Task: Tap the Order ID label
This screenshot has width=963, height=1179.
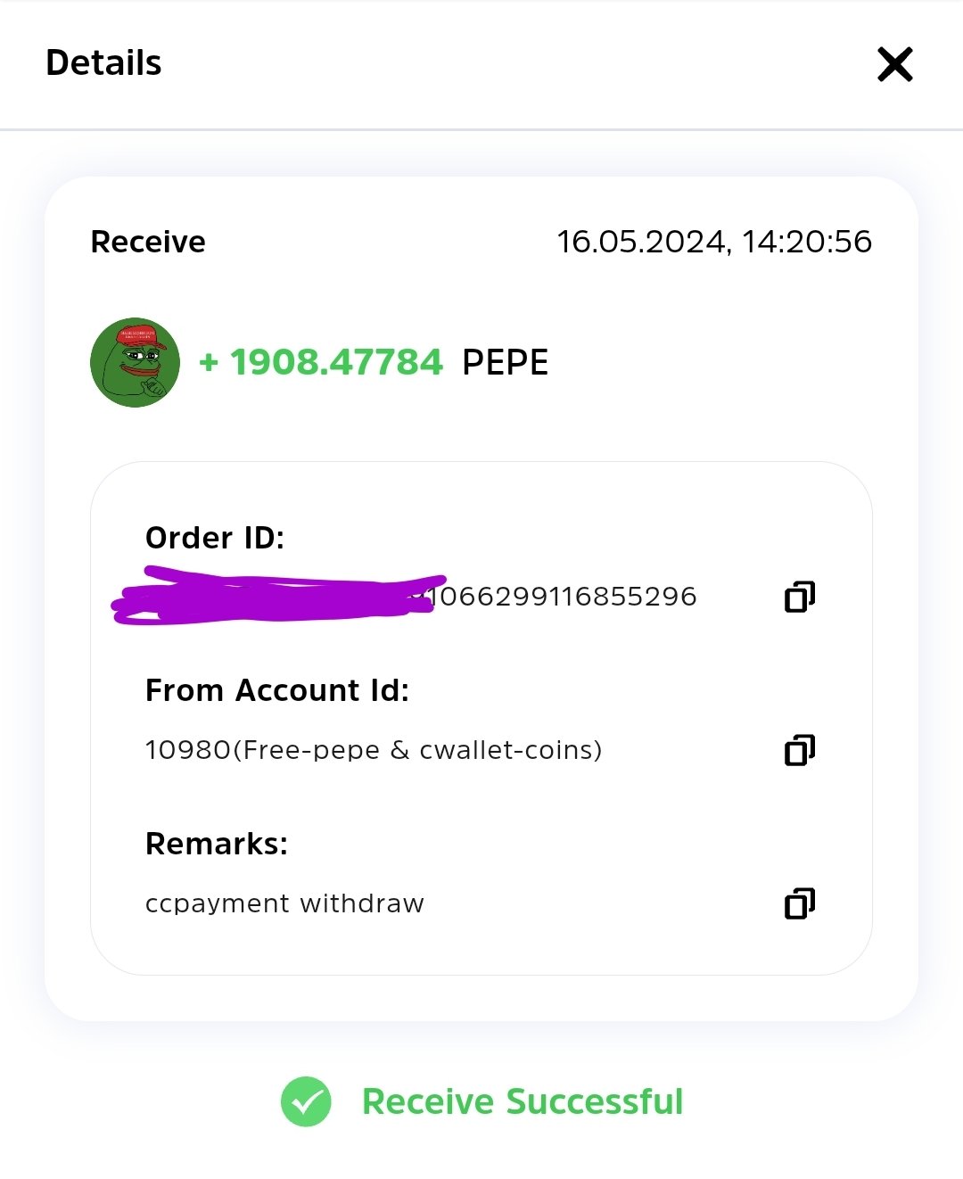Action: point(215,538)
